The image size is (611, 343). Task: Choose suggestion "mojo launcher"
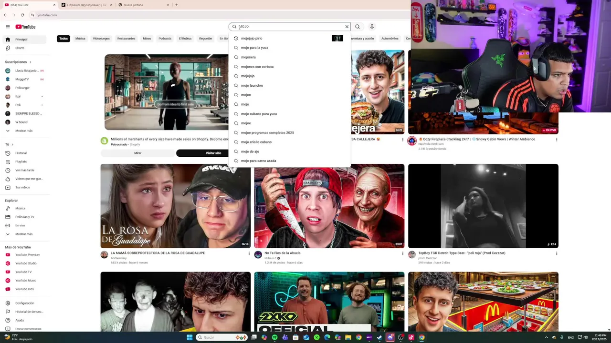point(289,85)
